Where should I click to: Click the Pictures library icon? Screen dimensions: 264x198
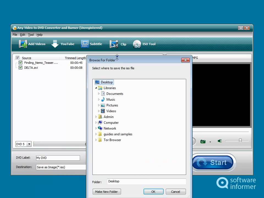(x=103, y=105)
